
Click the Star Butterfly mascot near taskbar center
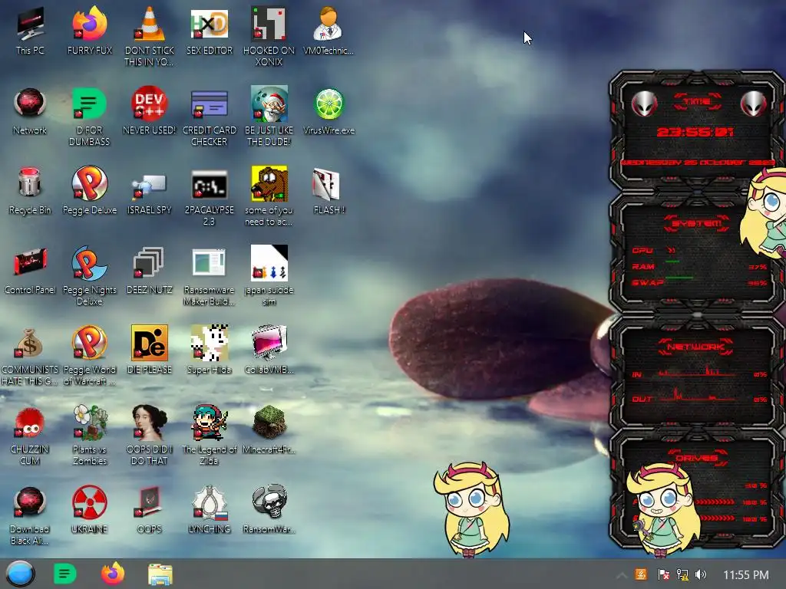click(471, 509)
